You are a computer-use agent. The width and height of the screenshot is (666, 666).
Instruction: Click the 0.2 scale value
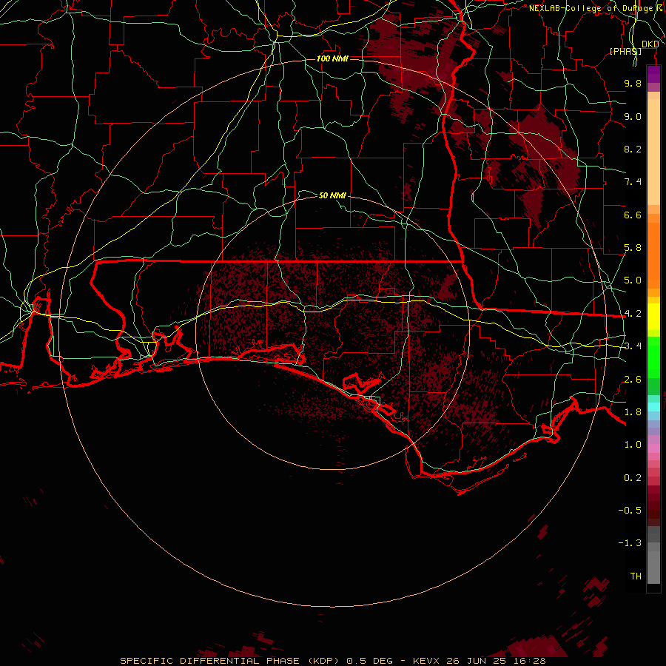633,478
